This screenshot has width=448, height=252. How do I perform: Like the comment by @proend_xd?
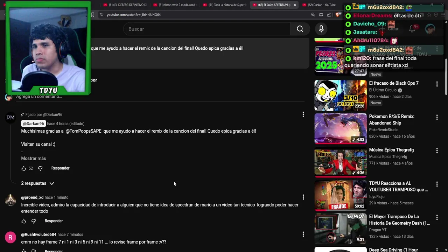(x=23, y=221)
